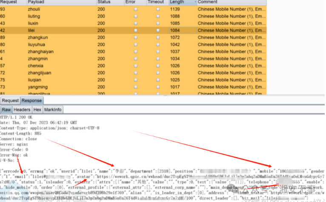Click request number 89
The height and width of the screenshot is (202, 326).
(3, 38)
